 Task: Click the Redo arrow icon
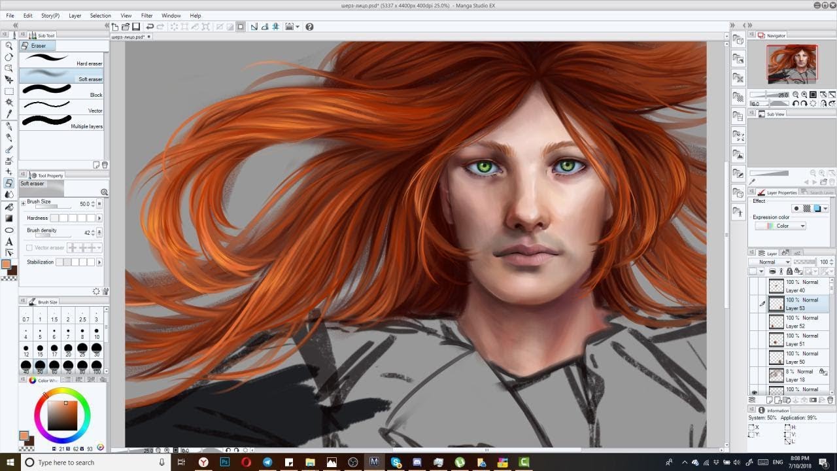click(160, 27)
